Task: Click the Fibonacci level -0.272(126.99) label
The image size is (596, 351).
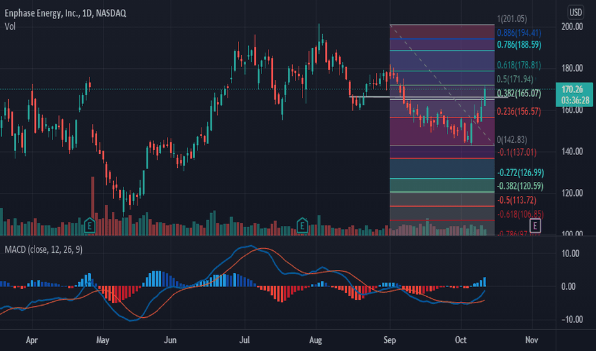Action: pos(521,173)
